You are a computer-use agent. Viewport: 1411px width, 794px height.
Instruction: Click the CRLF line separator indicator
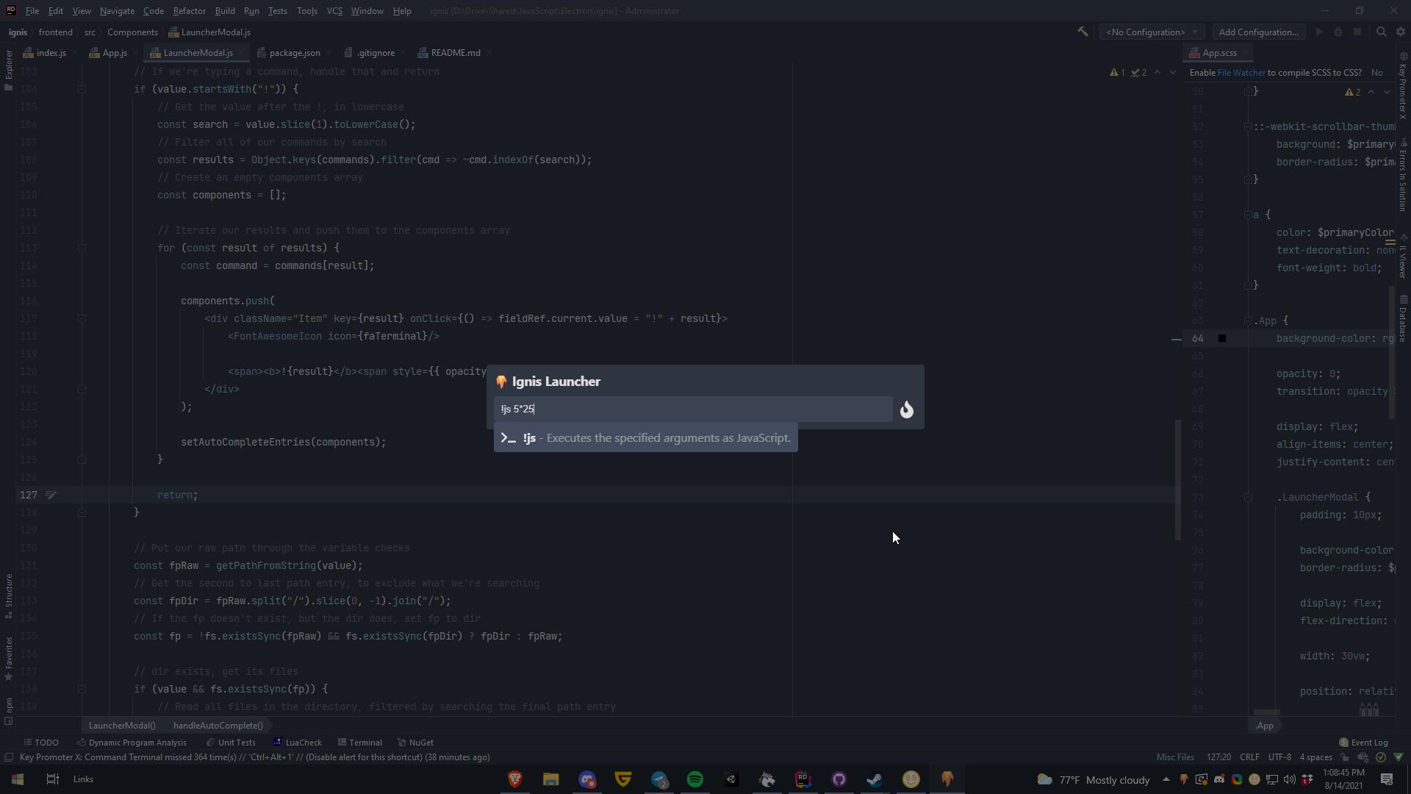click(x=1249, y=757)
